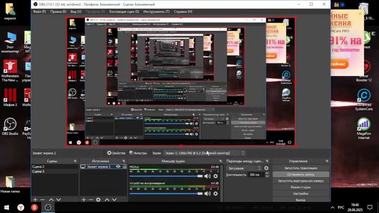
Task: Open the Файл menu in OBS
Action: click(x=40, y=12)
